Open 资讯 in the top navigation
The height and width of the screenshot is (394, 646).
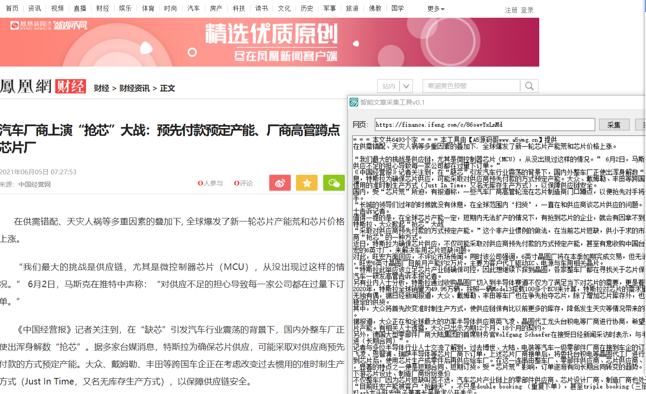coord(35,8)
